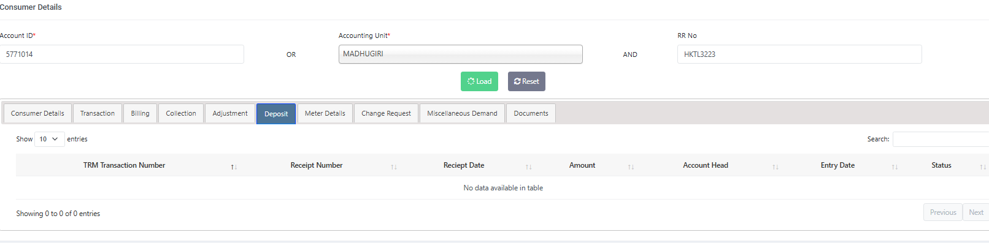Click the Reciept Date column header text
The height and width of the screenshot is (243, 989).
pos(464,165)
